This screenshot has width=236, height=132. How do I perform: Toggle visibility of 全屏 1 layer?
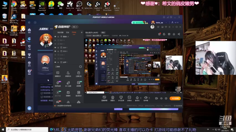tap(55, 62)
